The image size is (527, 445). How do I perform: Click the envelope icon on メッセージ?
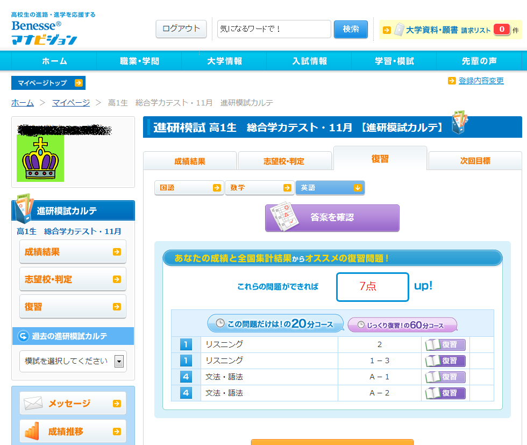click(33, 403)
